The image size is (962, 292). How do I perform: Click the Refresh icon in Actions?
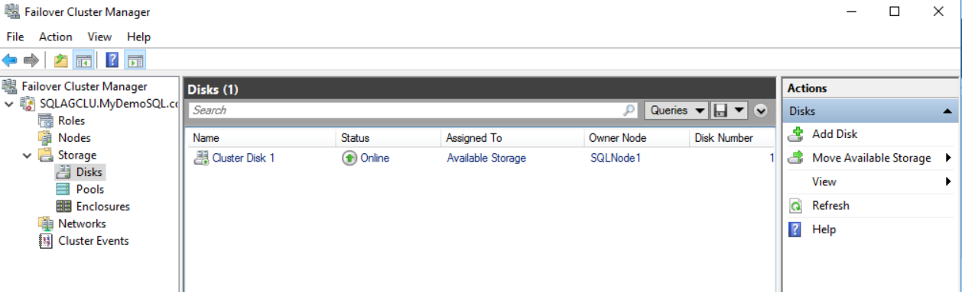796,206
